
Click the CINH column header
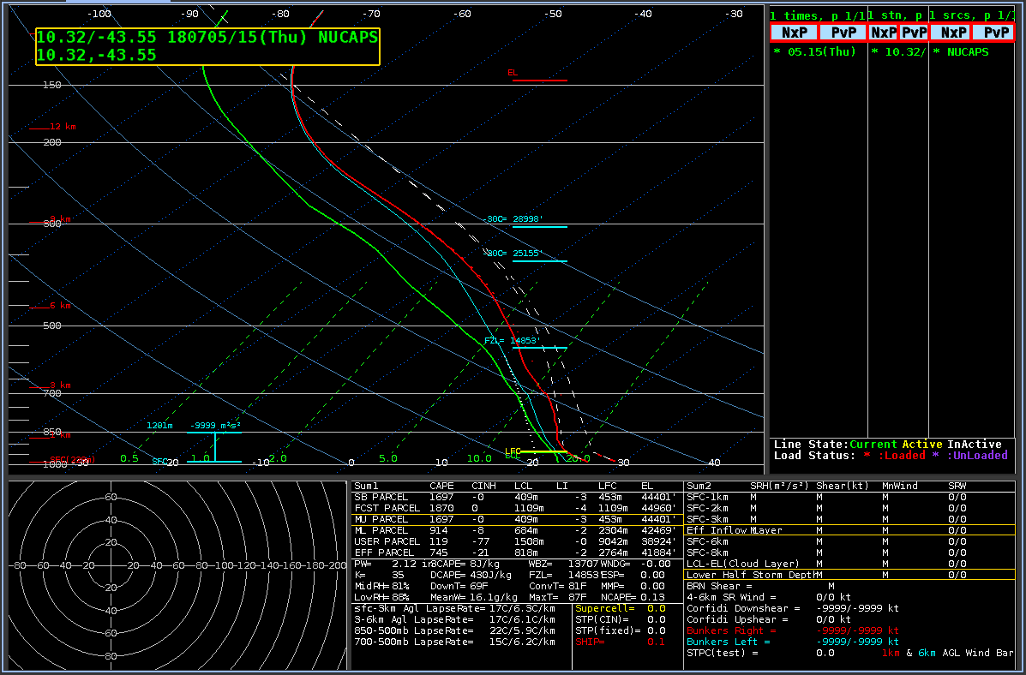483,486
